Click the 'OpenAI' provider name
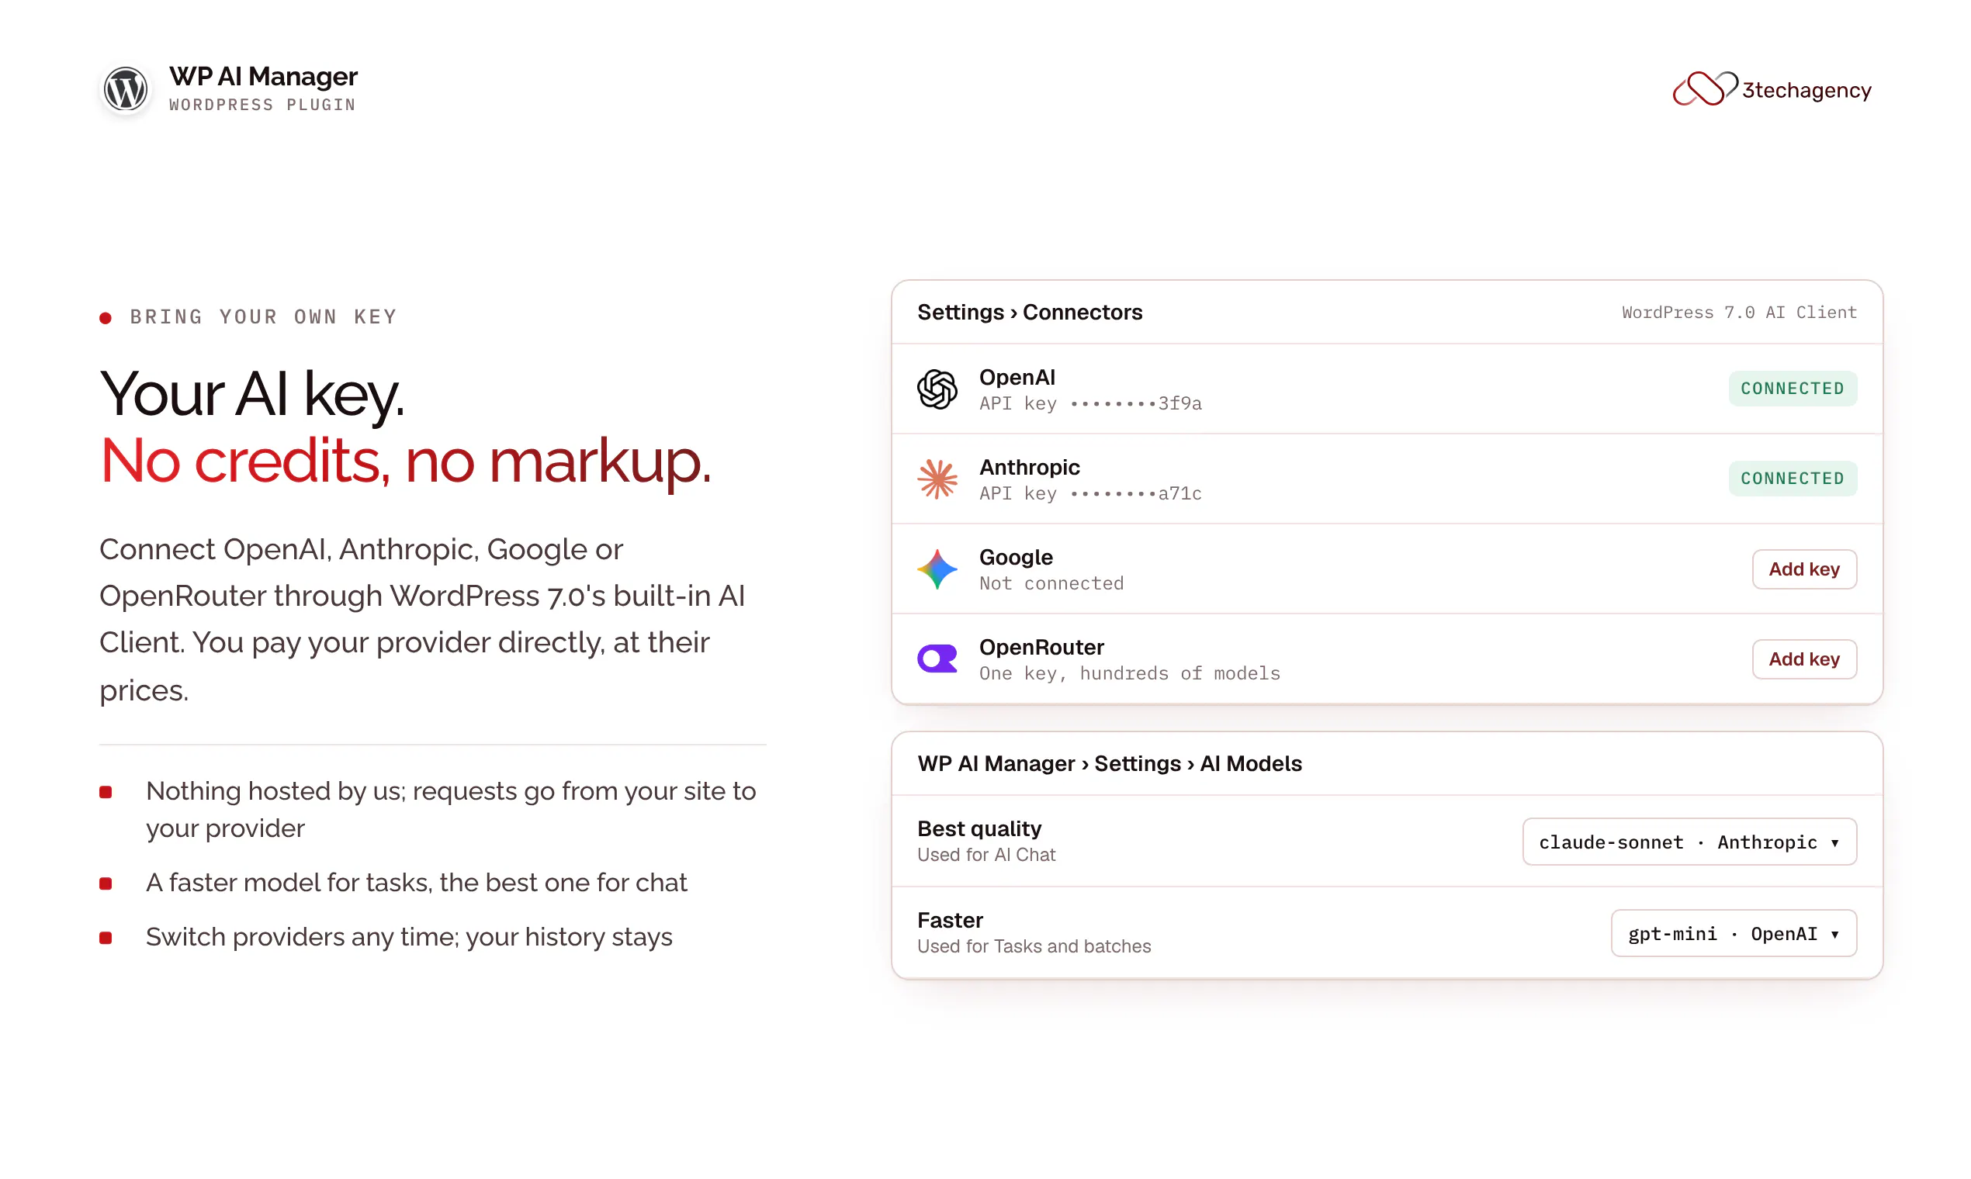 click(x=1017, y=378)
